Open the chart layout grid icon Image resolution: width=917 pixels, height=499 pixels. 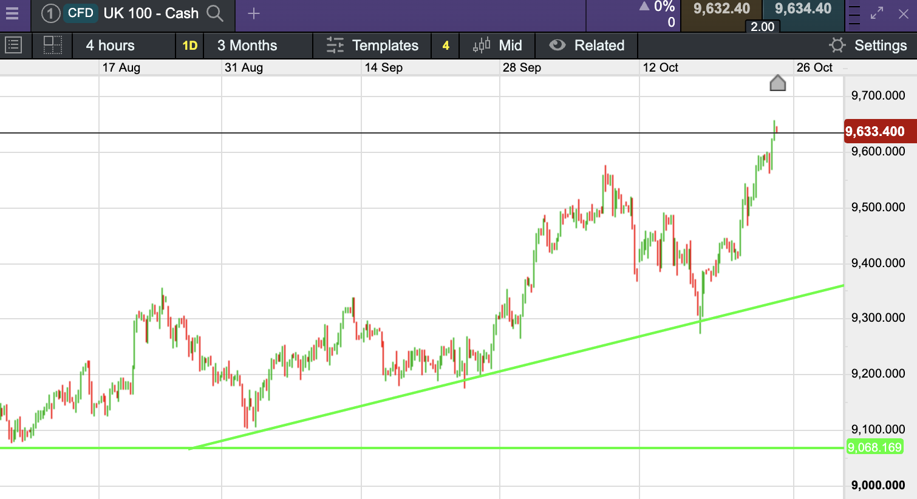53,46
